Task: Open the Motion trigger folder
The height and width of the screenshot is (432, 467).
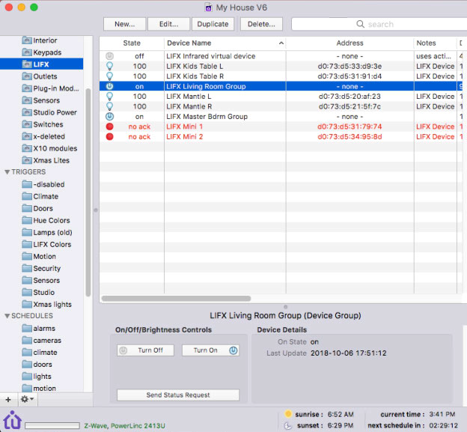Action: 39,256
